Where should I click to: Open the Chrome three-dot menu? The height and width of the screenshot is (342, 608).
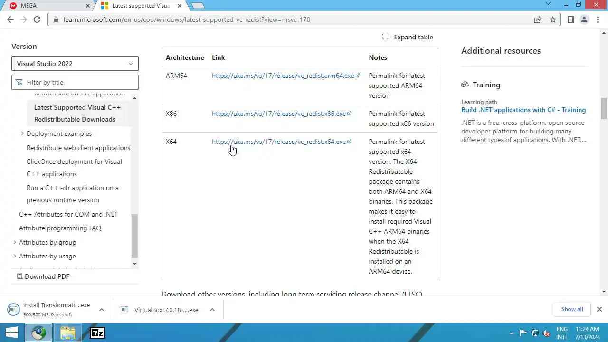tap(598, 19)
